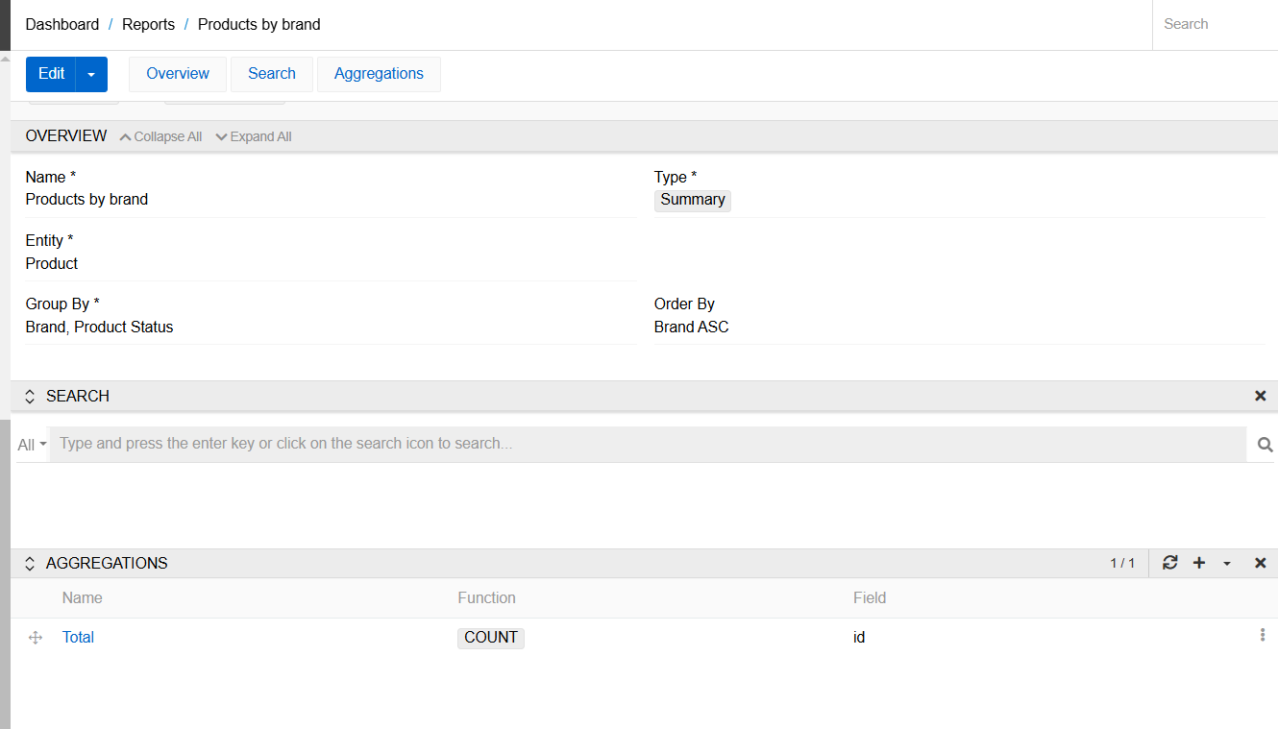
Task: Navigate to Reports in the breadcrumb
Action: (148, 24)
